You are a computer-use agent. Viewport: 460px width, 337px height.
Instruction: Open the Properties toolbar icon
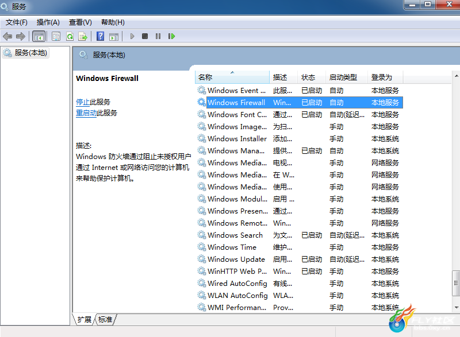(x=56, y=37)
